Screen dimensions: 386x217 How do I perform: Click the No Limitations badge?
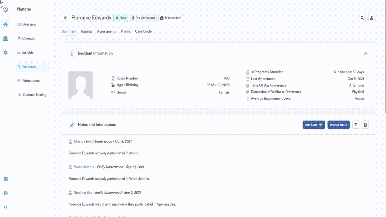143,18
